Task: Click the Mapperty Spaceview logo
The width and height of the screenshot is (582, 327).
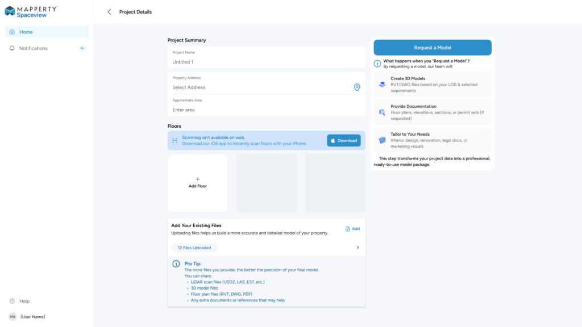Action: coord(31,11)
